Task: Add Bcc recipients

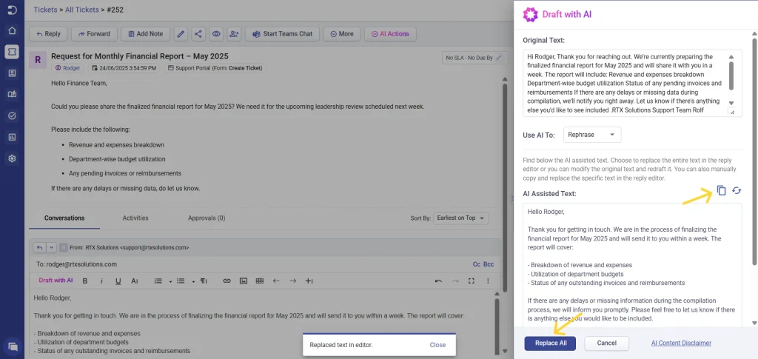Action: click(x=489, y=264)
